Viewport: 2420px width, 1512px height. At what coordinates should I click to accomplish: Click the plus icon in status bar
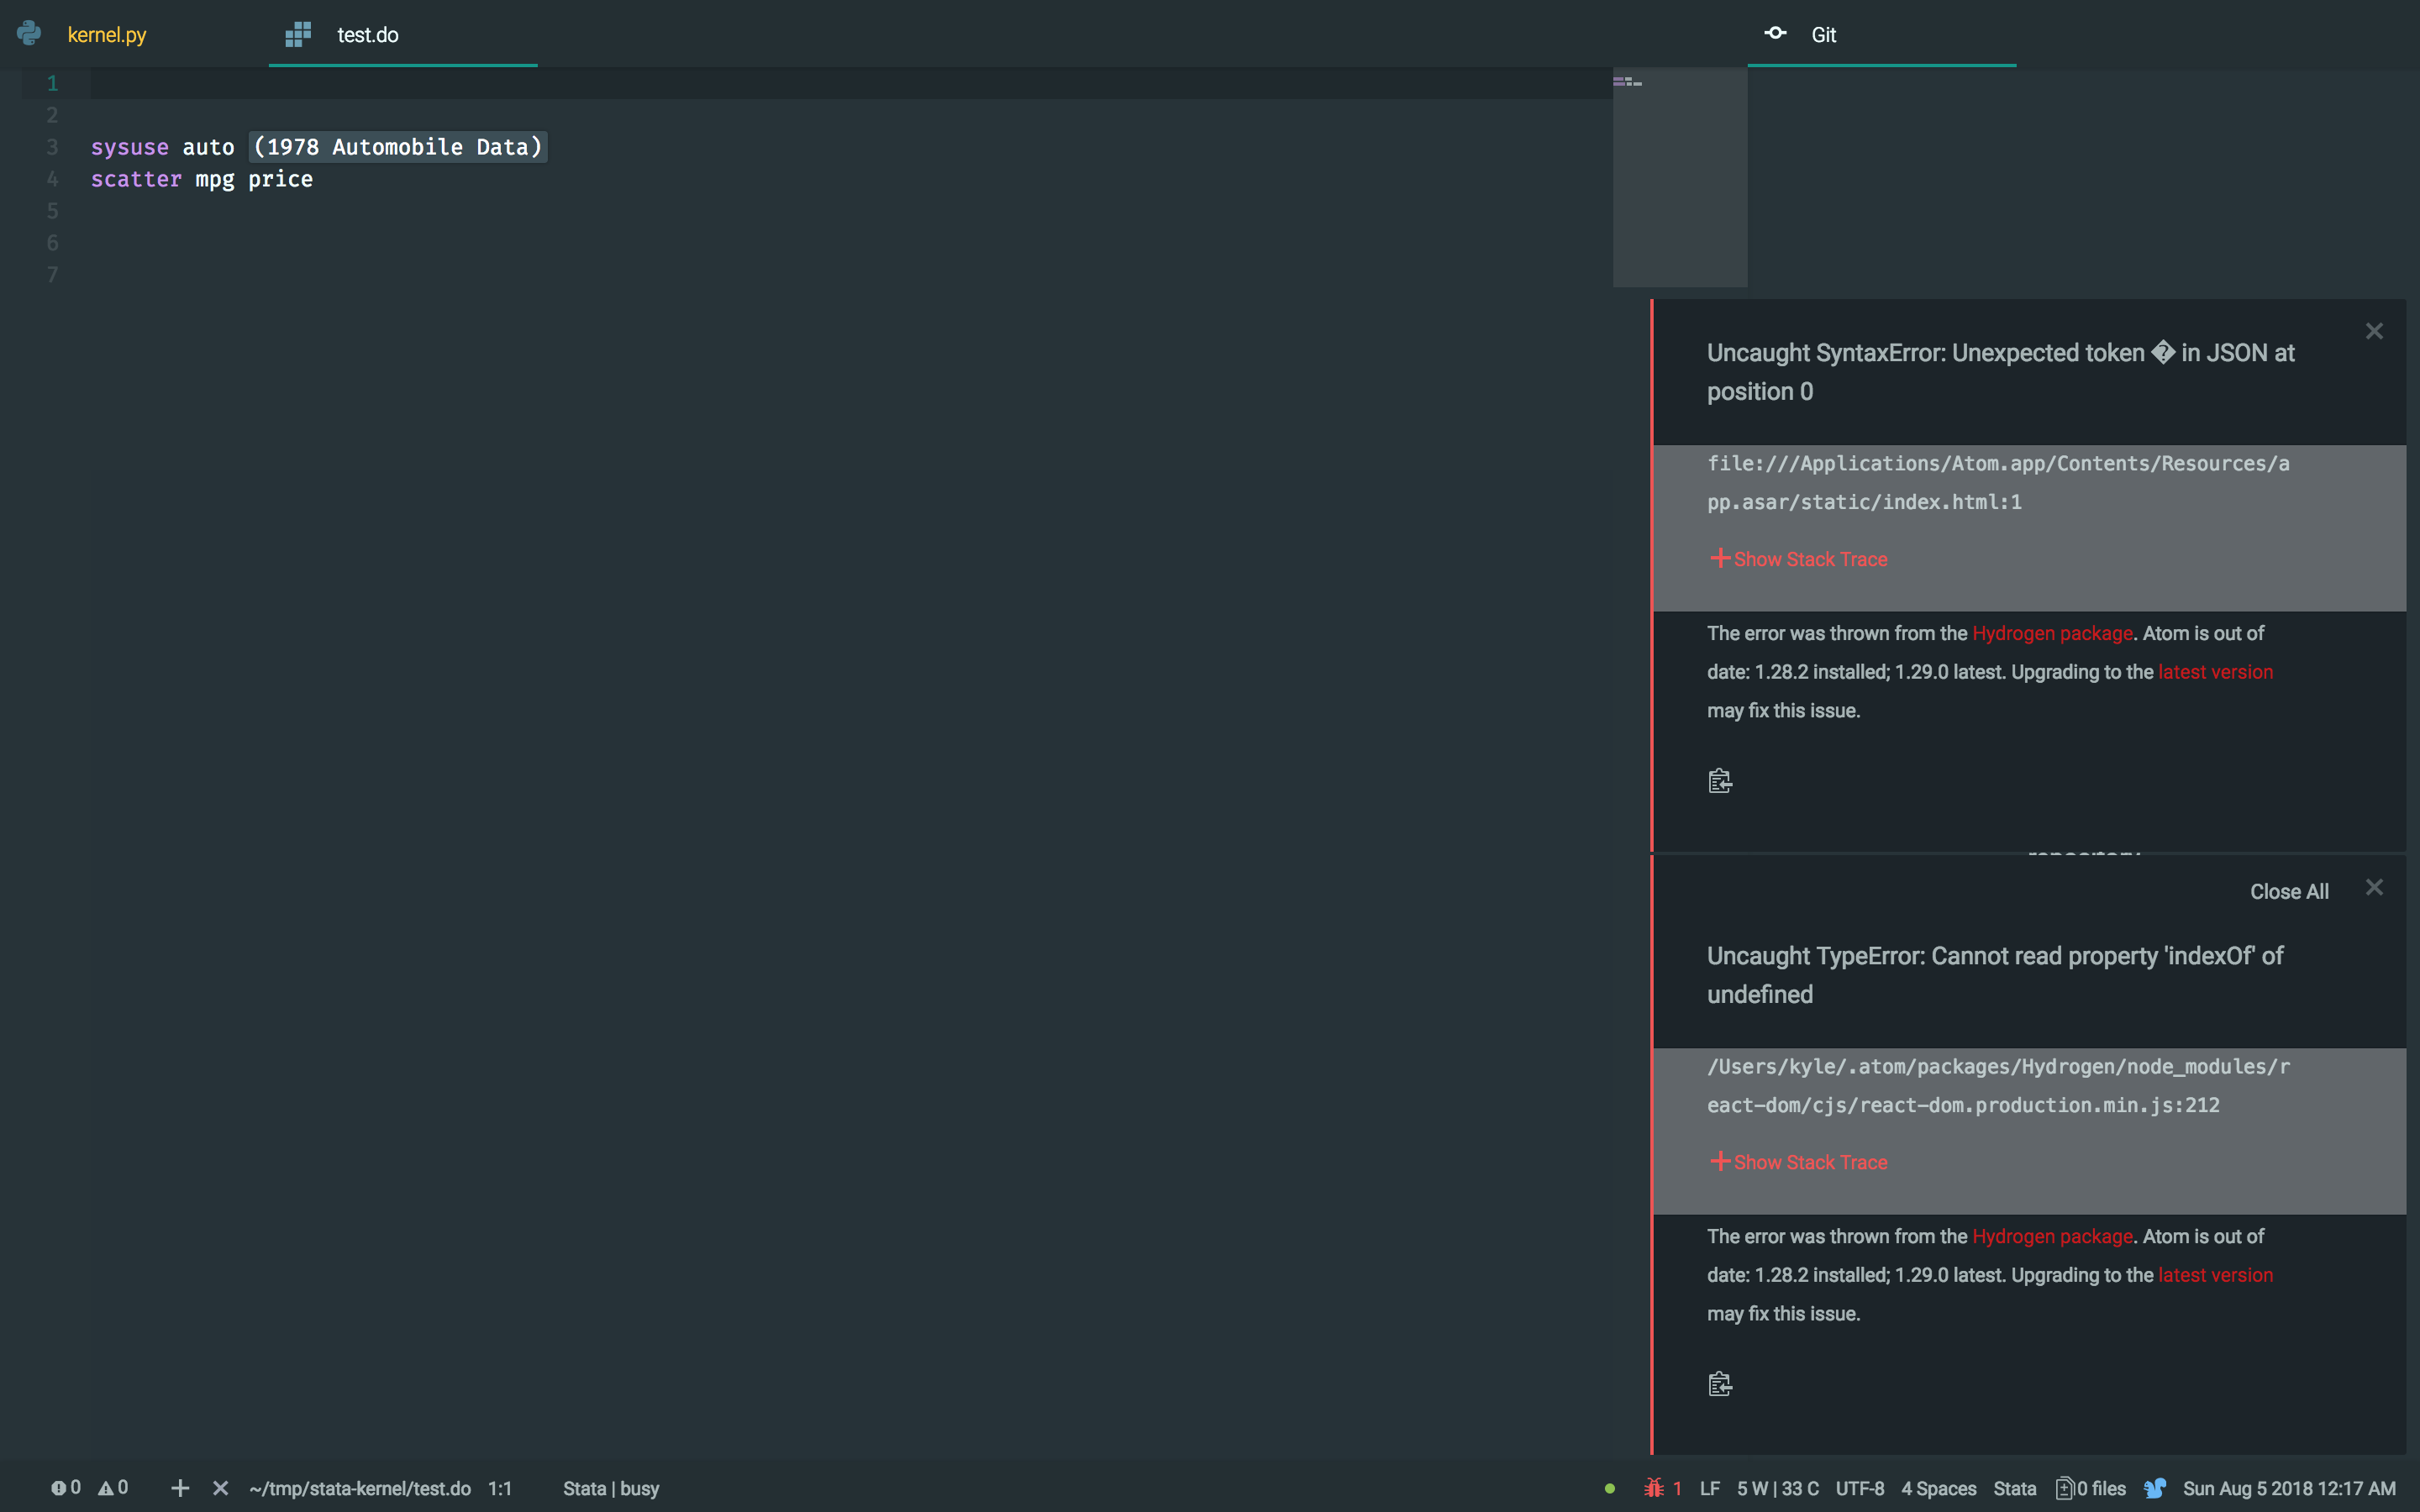[178, 1488]
